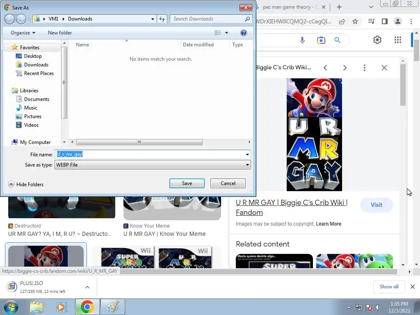Viewport: 420px width, 315px height.
Task: Create a New folder
Action: (x=60, y=33)
